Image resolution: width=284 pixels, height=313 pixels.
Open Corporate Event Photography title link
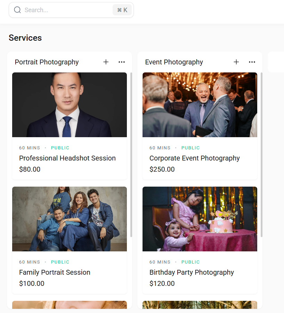point(195,158)
